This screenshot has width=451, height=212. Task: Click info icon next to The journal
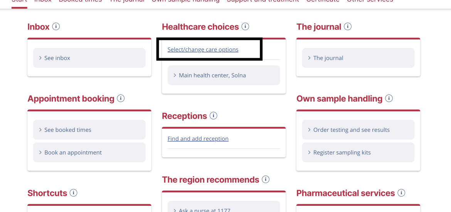pyautogui.click(x=347, y=27)
